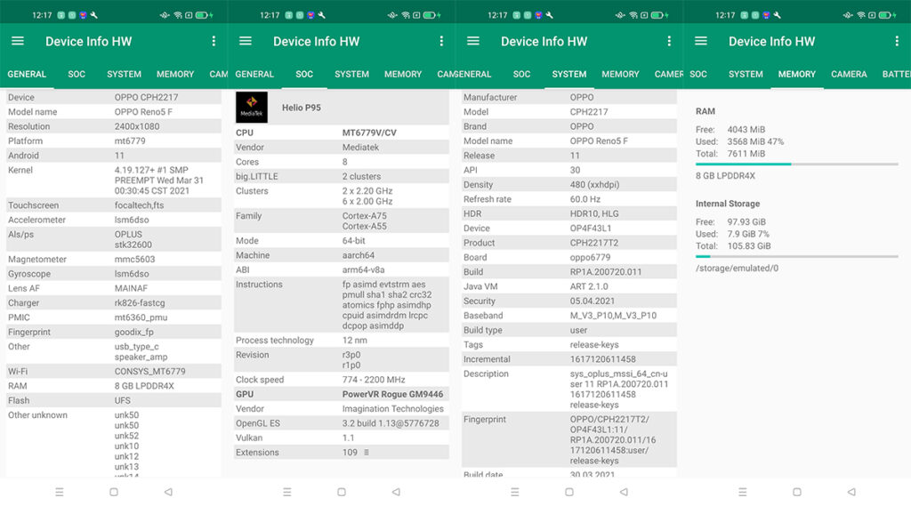This screenshot has width=911, height=506.
Task: Tap the 'M_V3_P10,M_V3_P10' baseband value
Action: click(614, 316)
